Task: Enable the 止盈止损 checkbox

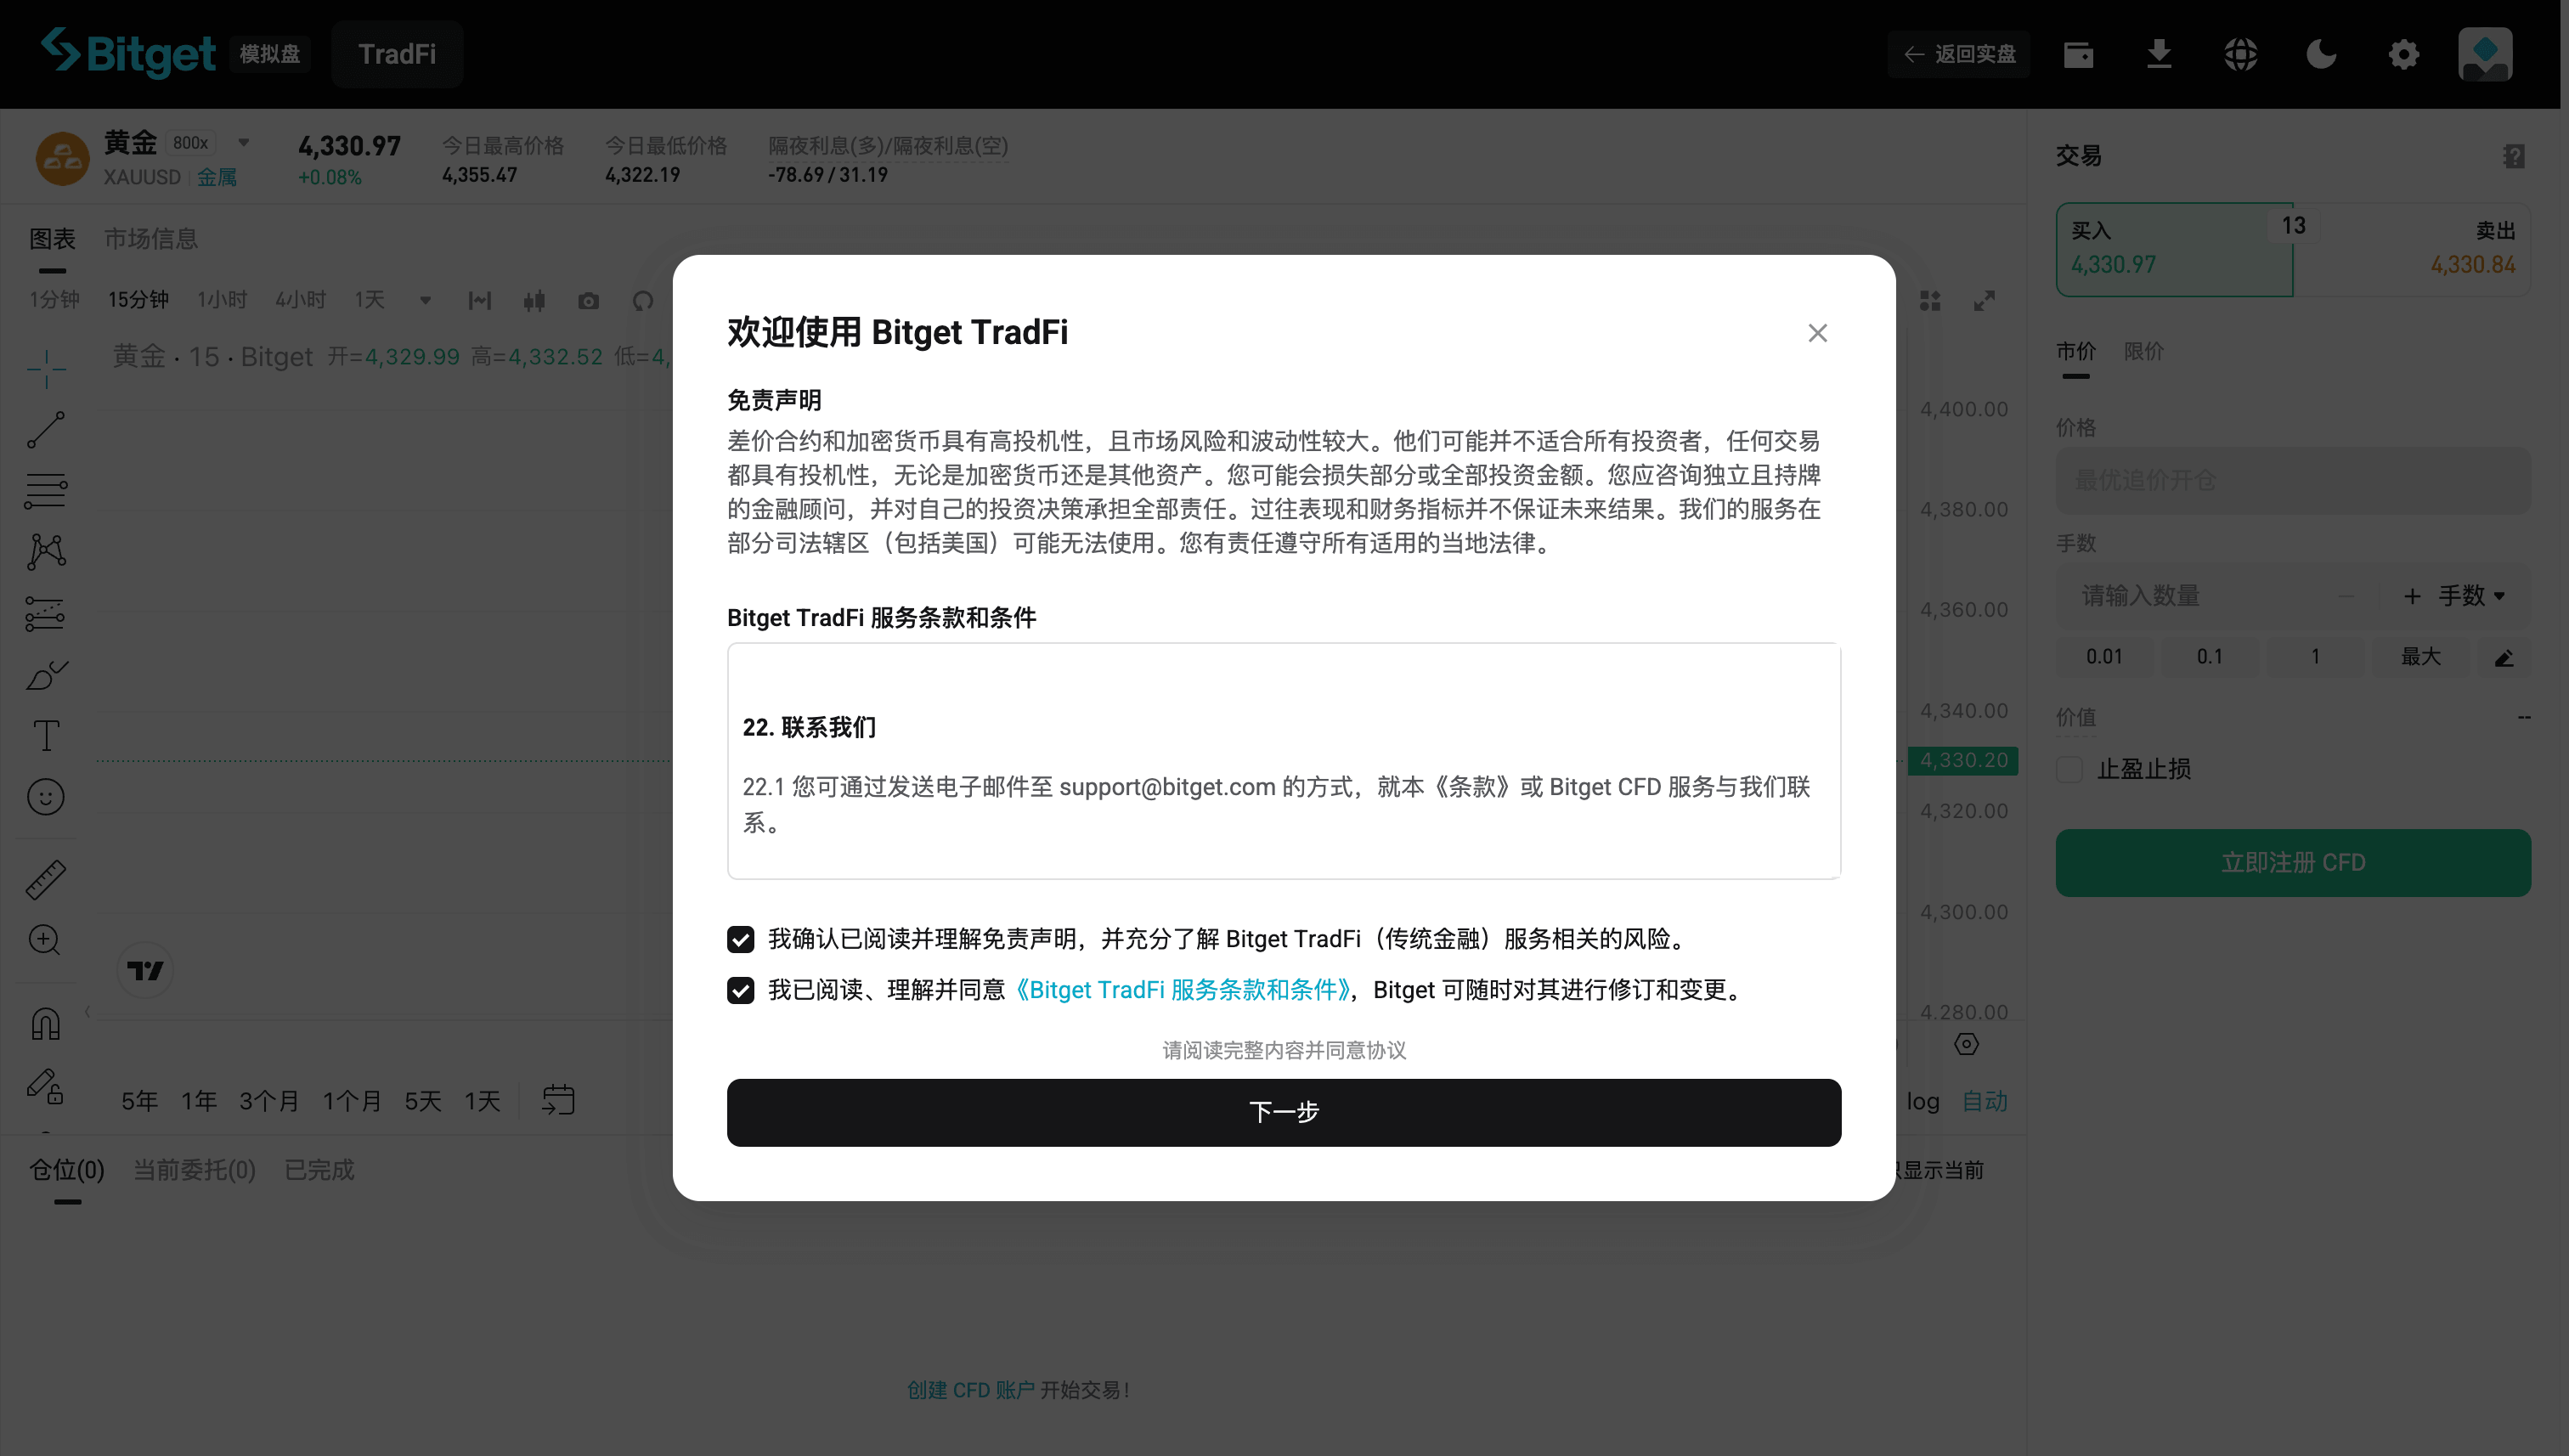Action: (x=2069, y=769)
